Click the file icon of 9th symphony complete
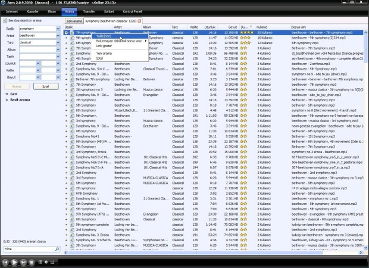The width and height of the screenshot is (369, 268). click(72, 225)
